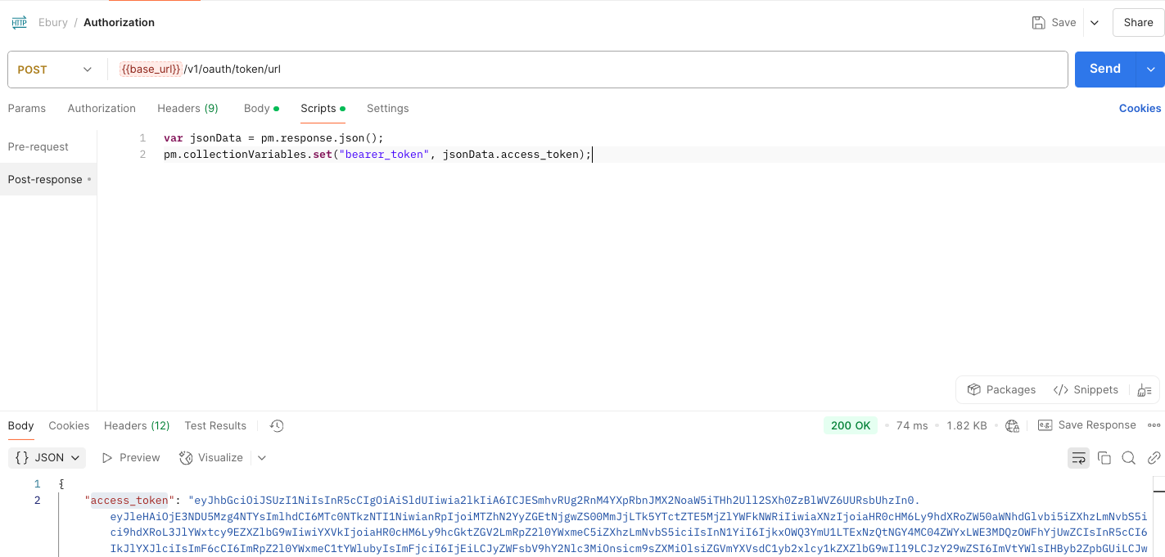Click the script formatting broom icon
The image size is (1165, 557).
pos(1144,390)
